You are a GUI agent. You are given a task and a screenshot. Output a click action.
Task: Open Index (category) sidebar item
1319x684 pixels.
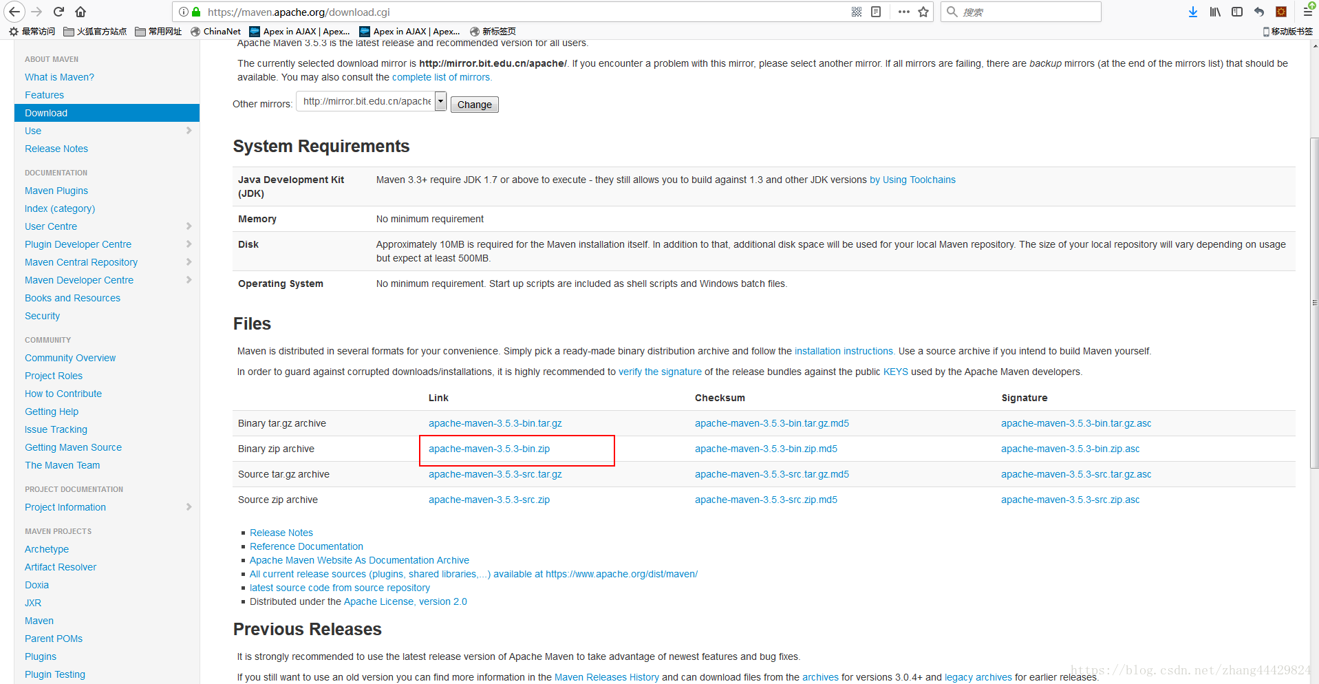click(60, 209)
